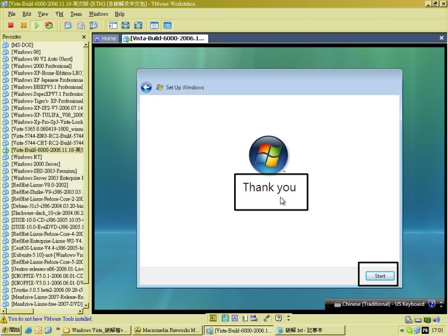Expand hidden system tray icons chevron

tap(402, 330)
